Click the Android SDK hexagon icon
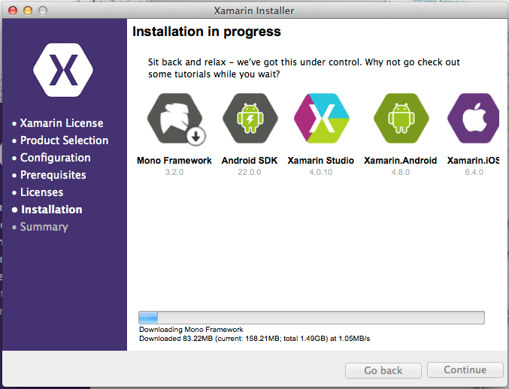Viewport: 509px width, 389px height. pos(250,119)
